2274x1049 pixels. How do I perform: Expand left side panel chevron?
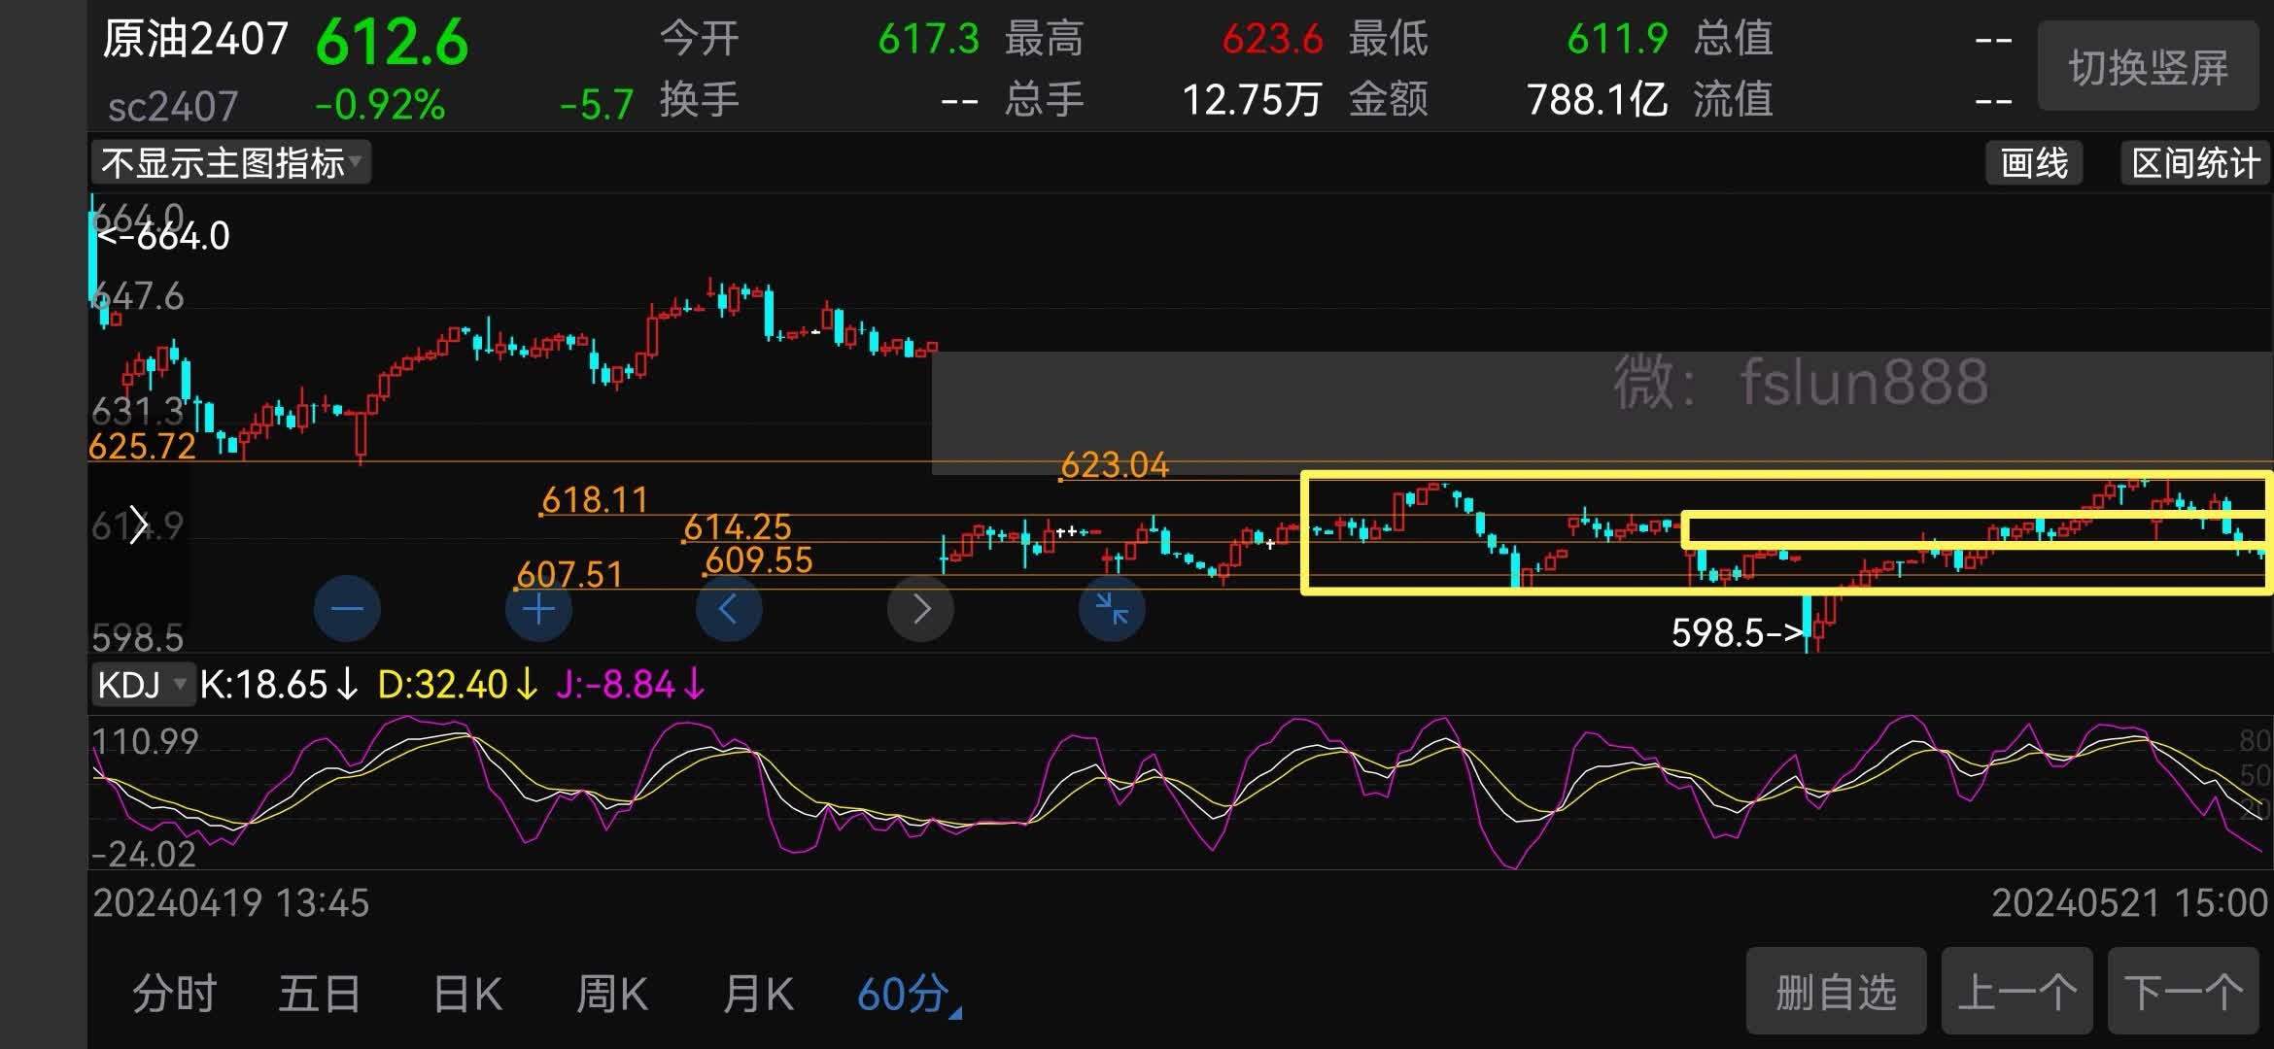[138, 524]
